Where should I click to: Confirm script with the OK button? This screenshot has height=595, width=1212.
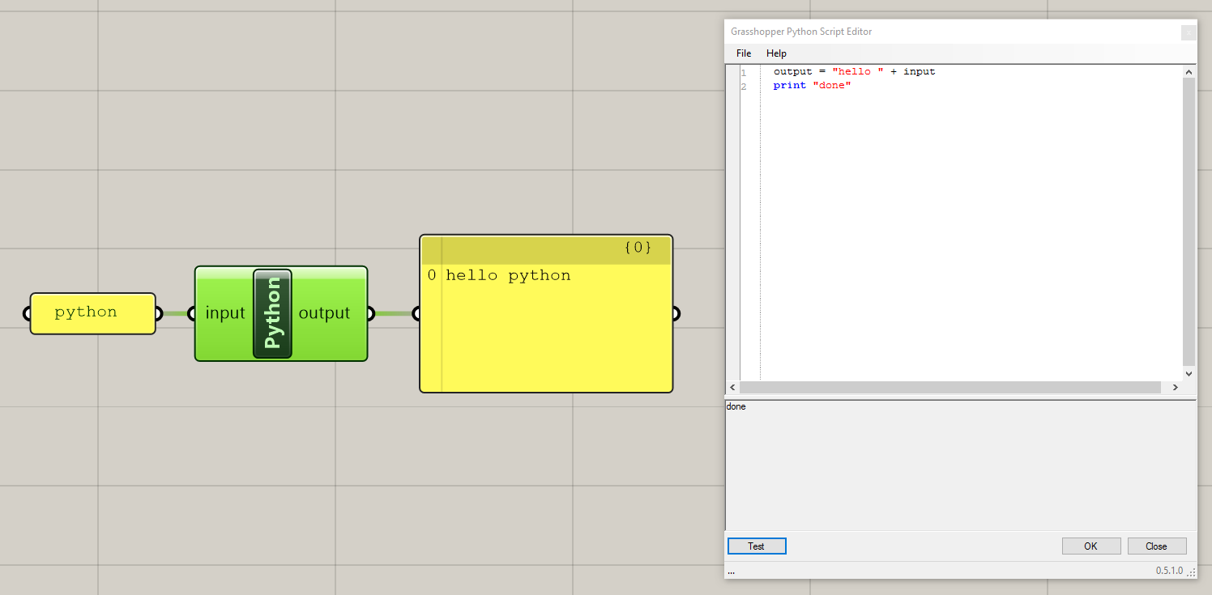click(x=1090, y=546)
